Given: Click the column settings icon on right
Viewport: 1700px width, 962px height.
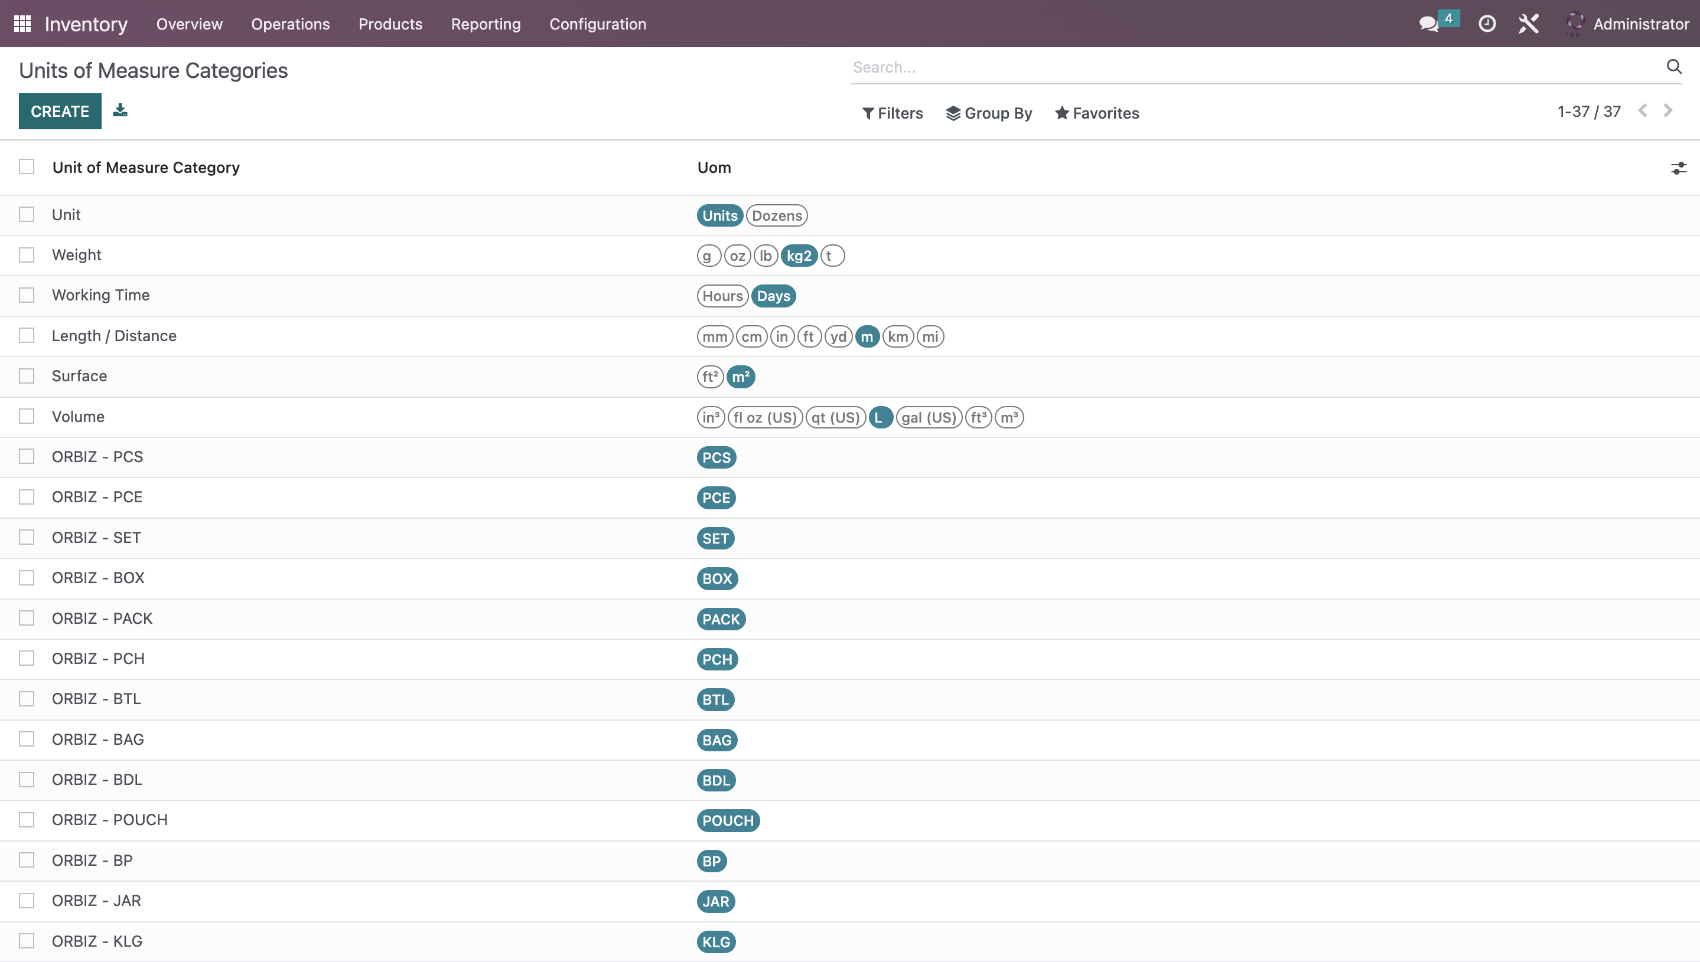Looking at the screenshot, I should point(1678,168).
